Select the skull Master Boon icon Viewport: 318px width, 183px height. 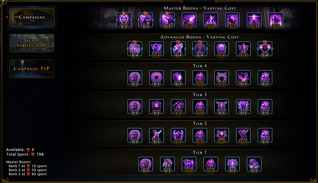[124, 20]
